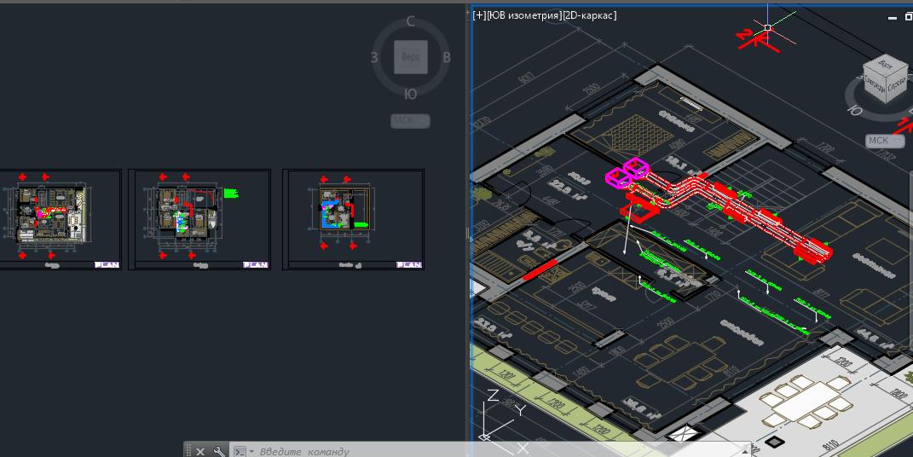Click 'Верх' face on the left viewport ViewCube

411,57
